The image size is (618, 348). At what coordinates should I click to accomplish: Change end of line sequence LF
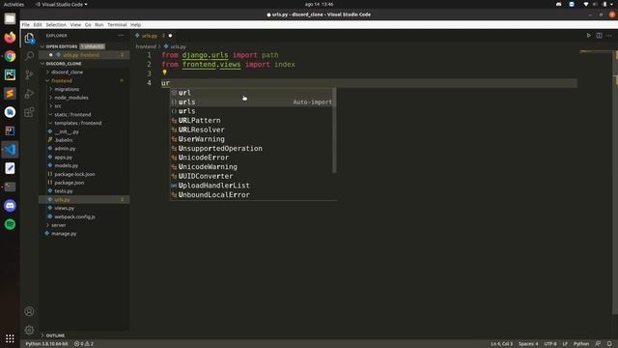(x=565, y=344)
